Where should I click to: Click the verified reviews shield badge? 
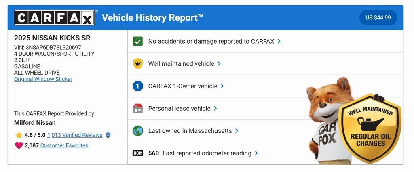[108, 135]
